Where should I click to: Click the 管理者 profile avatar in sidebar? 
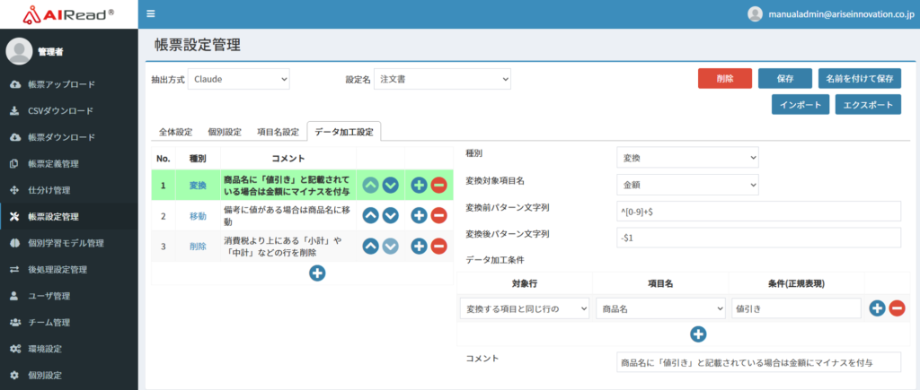[19, 51]
